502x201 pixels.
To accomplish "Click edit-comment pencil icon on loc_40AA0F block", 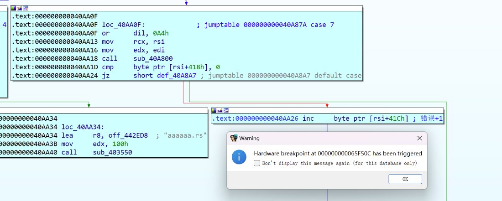I will (20, 8).
